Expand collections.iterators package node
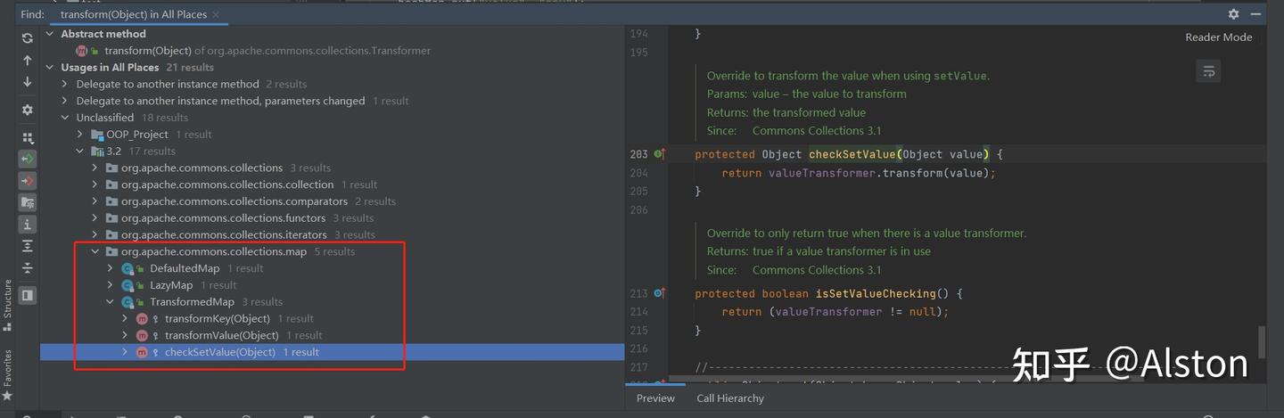The height and width of the screenshot is (418, 1284). click(x=95, y=235)
